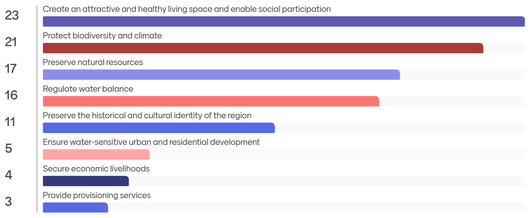Click 'Create an attractive and healthy living space' label
This screenshot has height=218, width=530.
187,9
